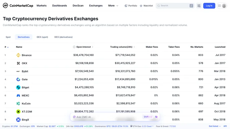This screenshot has height=129, width=230.
Task: Click the Exchanges 978 count
Action: [x=33, y=126]
